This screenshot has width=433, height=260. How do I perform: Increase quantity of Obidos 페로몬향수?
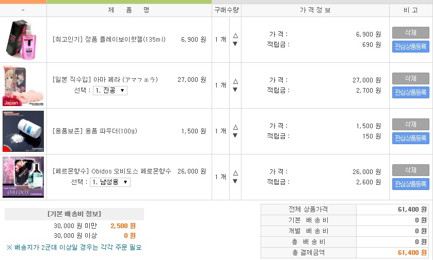click(235, 173)
